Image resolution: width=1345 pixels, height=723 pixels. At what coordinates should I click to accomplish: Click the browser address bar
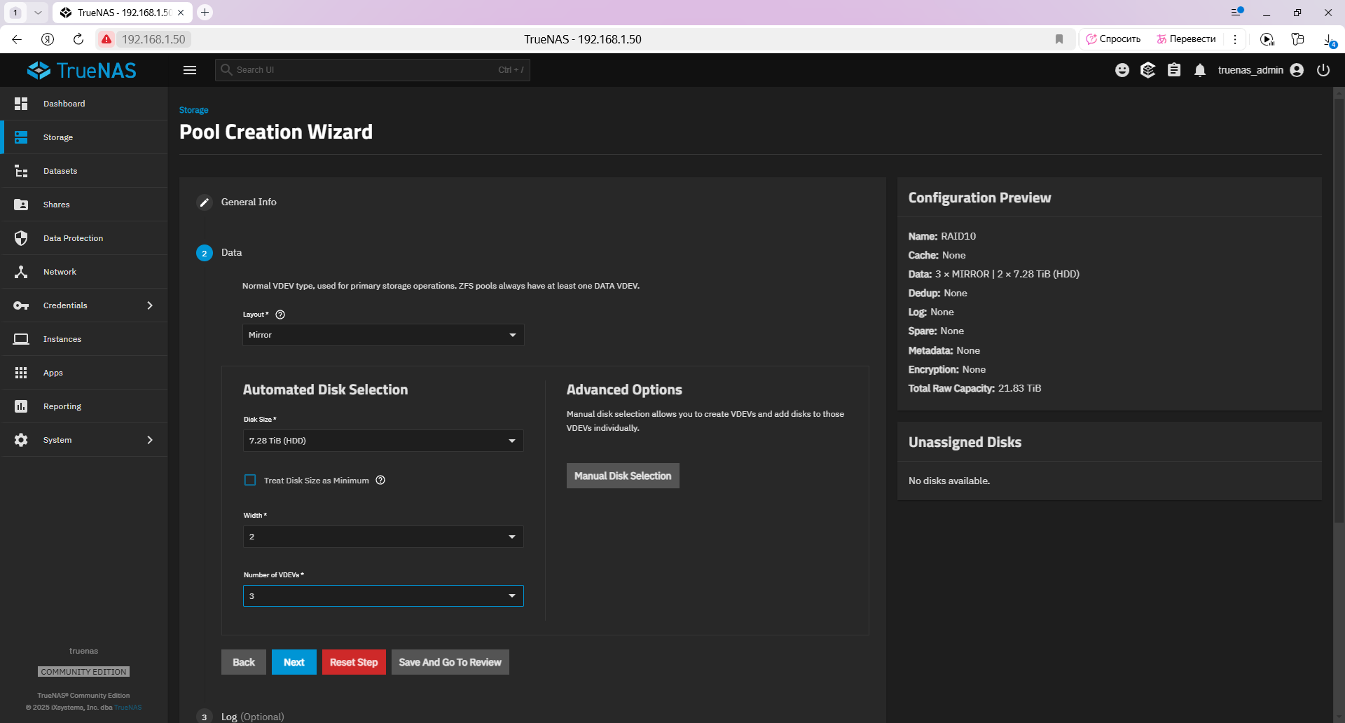(x=583, y=39)
